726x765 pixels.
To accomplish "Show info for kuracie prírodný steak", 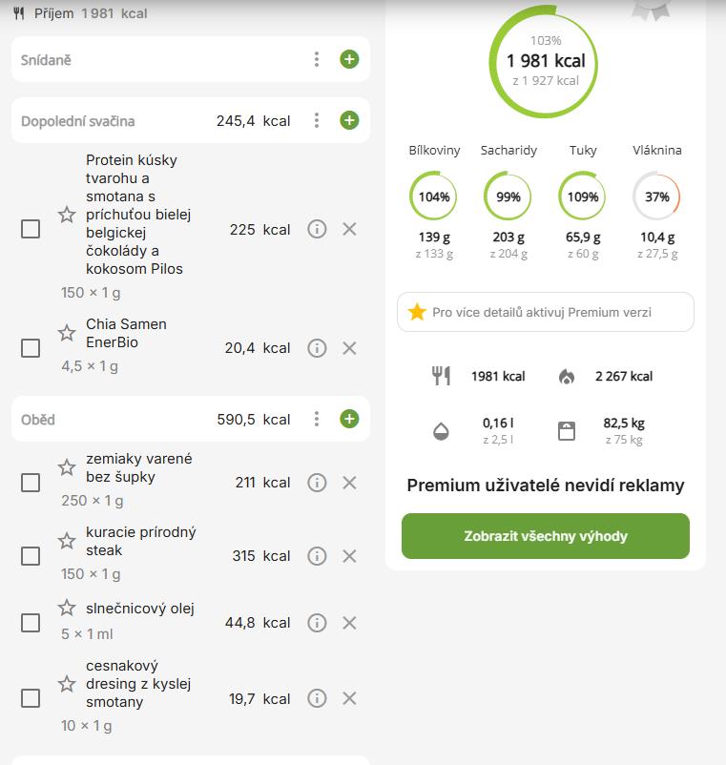I will (x=317, y=556).
